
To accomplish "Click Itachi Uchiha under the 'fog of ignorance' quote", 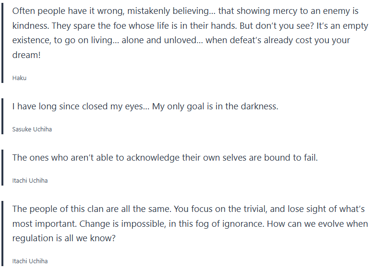I will [30, 261].
